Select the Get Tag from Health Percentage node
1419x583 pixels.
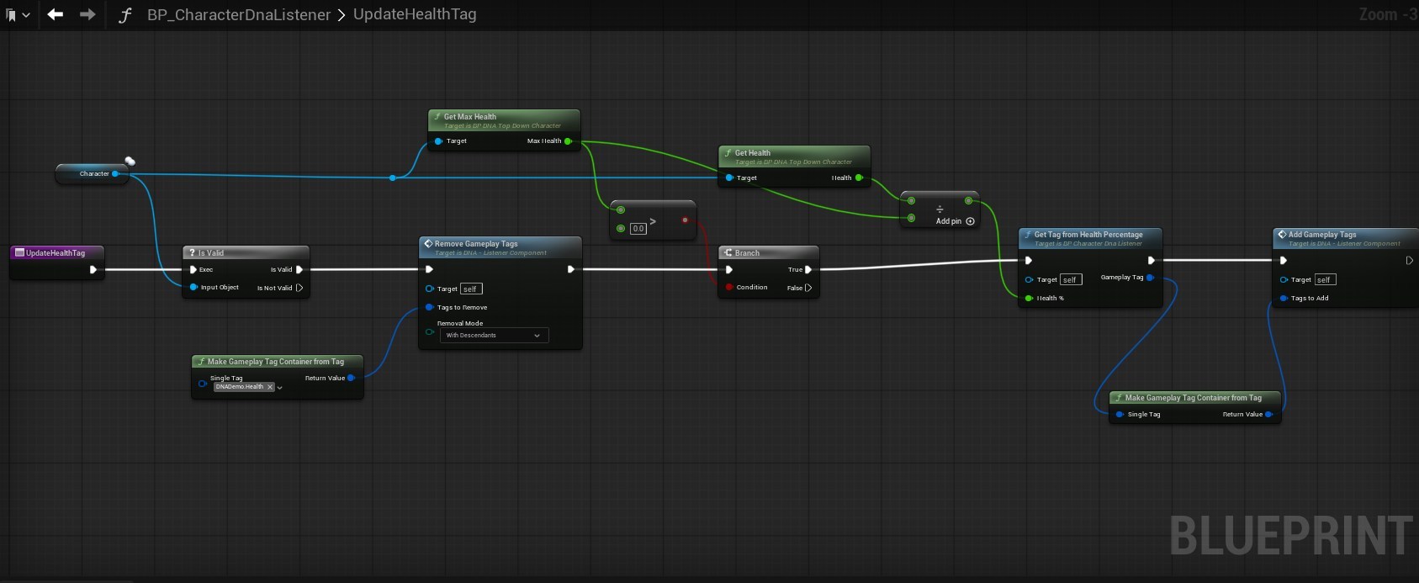[x=1088, y=235]
